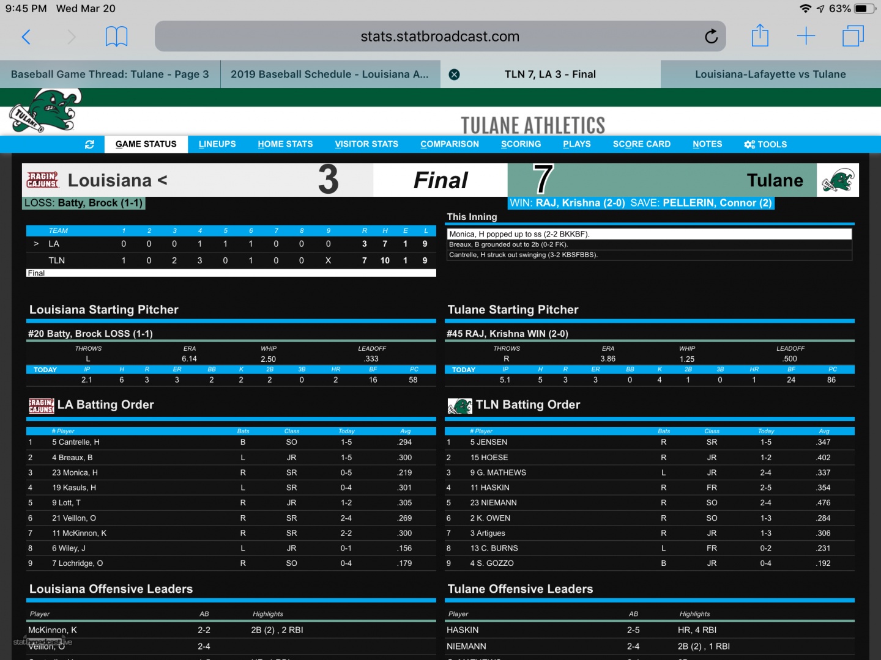Switch to Baseball Game Thread Tulane tab
This screenshot has width=881, height=660.
pyautogui.click(x=110, y=75)
